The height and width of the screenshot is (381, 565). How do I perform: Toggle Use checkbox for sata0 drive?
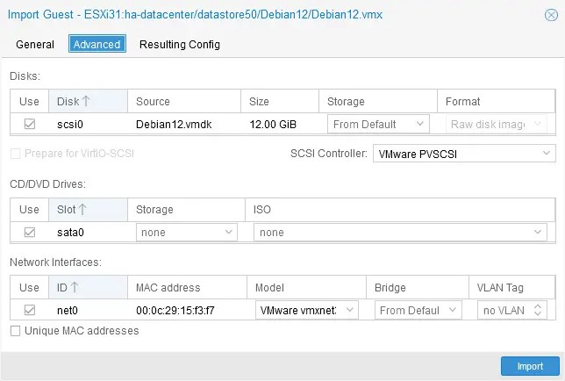(30, 232)
